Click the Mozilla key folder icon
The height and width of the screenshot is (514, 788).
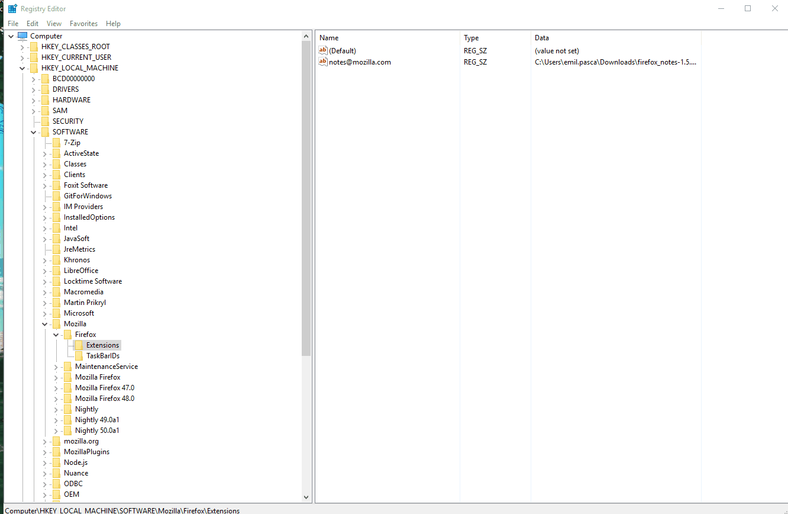(x=56, y=324)
